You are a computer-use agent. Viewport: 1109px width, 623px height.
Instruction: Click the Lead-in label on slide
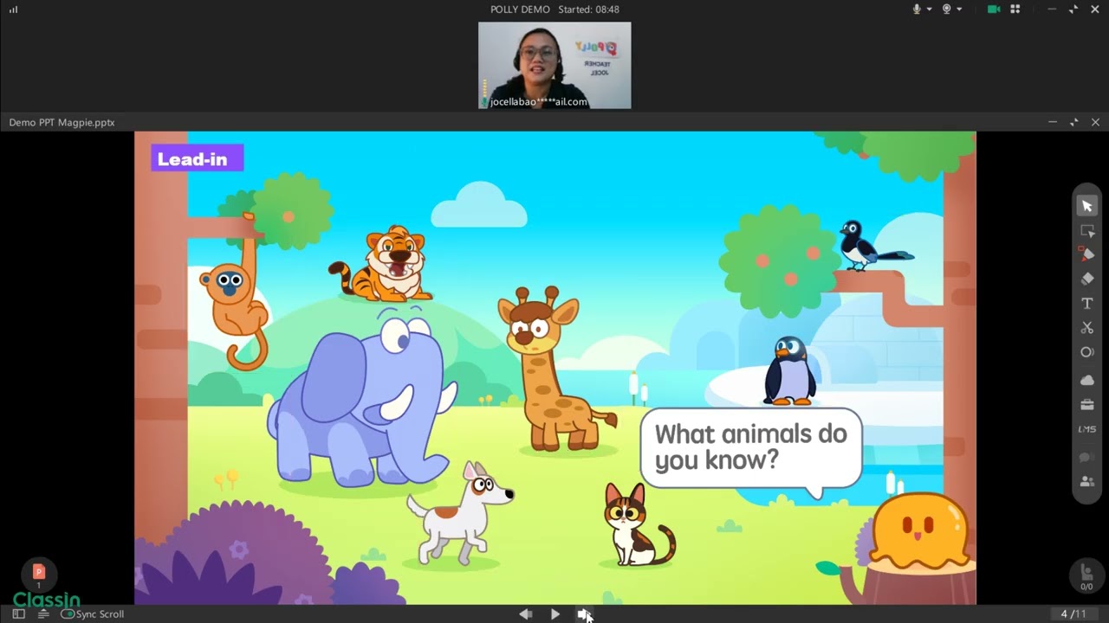pos(198,158)
